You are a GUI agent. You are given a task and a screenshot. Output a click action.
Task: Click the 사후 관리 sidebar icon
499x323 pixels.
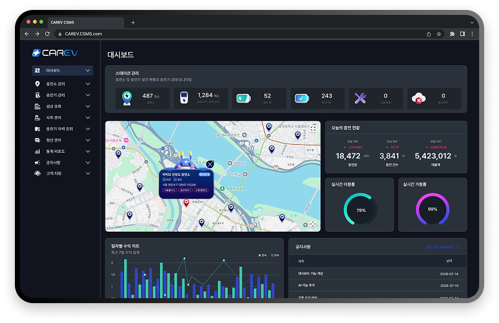pos(37,117)
